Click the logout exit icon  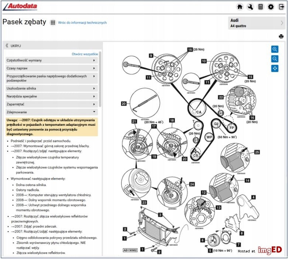pyautogui.click(x=281, y=7)
